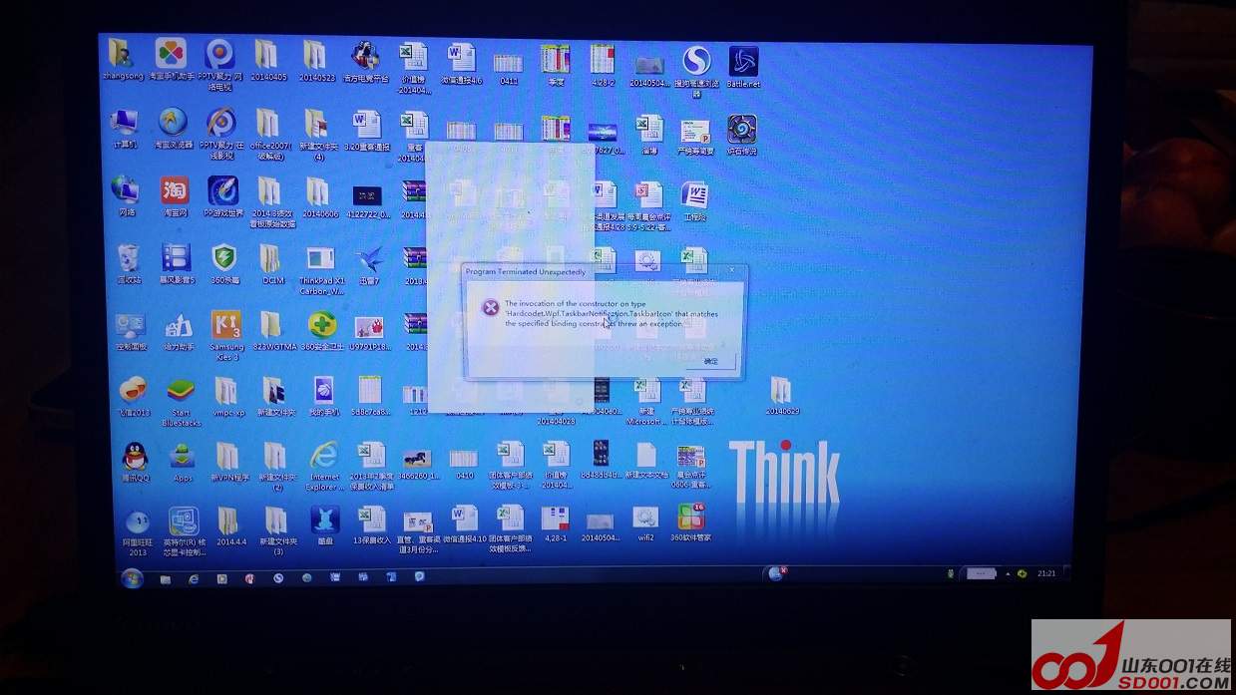Open Internet Explorer from the taskbar
Screen dimensions: 1236x695
point(194,578)
